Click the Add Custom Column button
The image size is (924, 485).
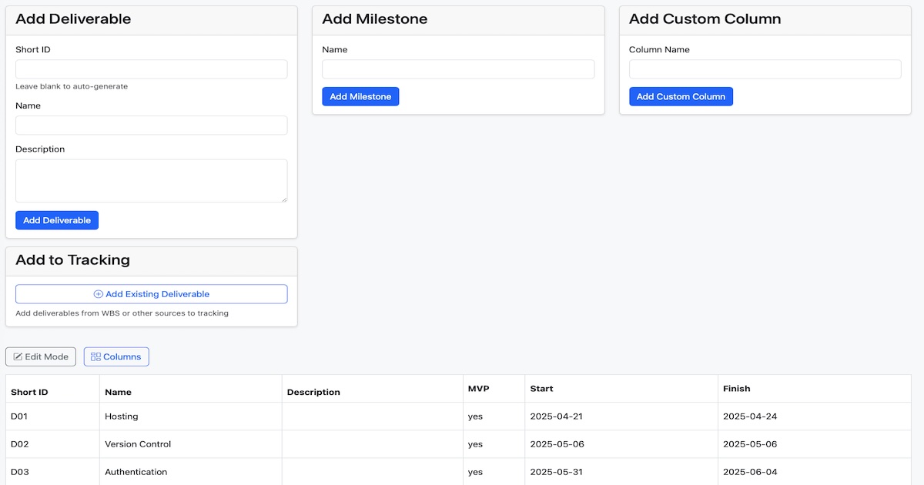coord(681,96)
